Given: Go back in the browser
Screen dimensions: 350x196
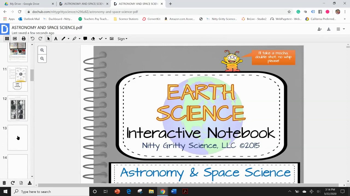Looking at the screenshot, I should (5, 12).
